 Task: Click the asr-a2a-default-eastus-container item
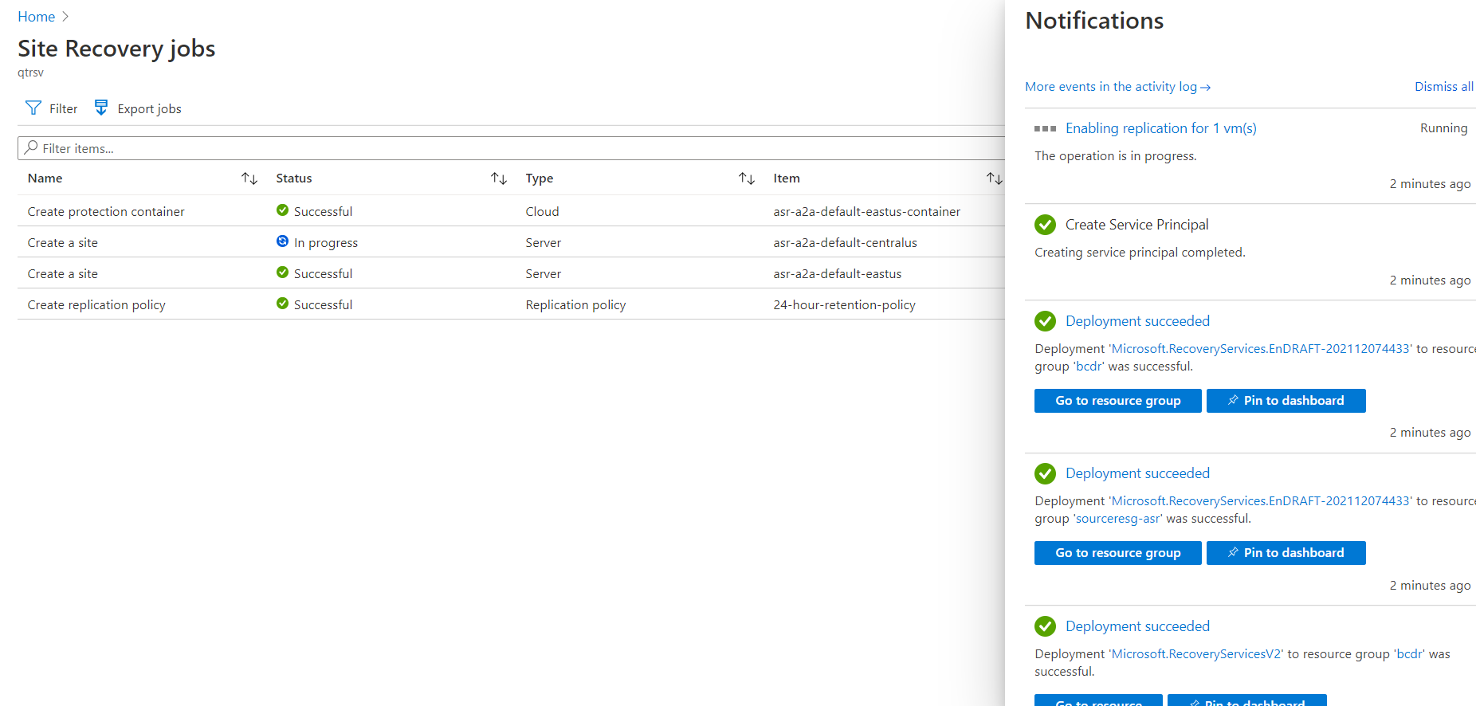pos(866,211)
